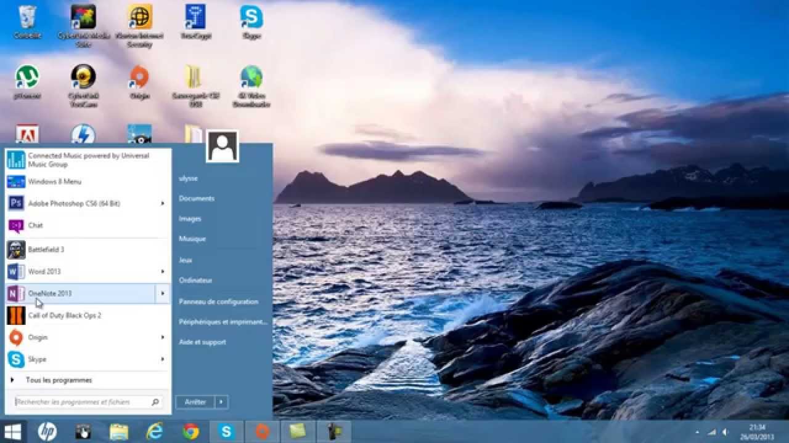Open Adobe Photoshop CS6 (64 Bit)
Screen dimensions: 789x443
[88, 203]
